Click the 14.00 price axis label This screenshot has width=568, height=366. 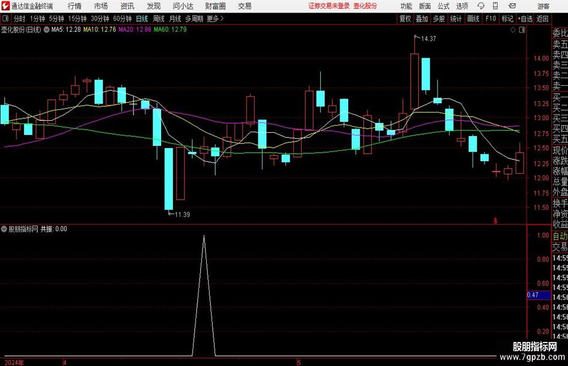(541, 58)
